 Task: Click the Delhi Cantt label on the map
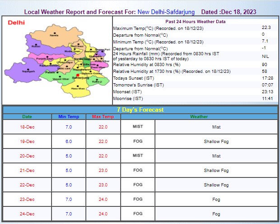pyautogui.click(x=64, y=68)
